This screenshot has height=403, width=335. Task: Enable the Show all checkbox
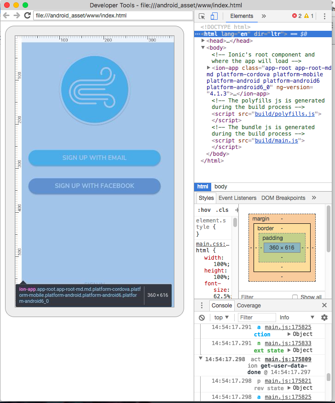click(295, 297)
